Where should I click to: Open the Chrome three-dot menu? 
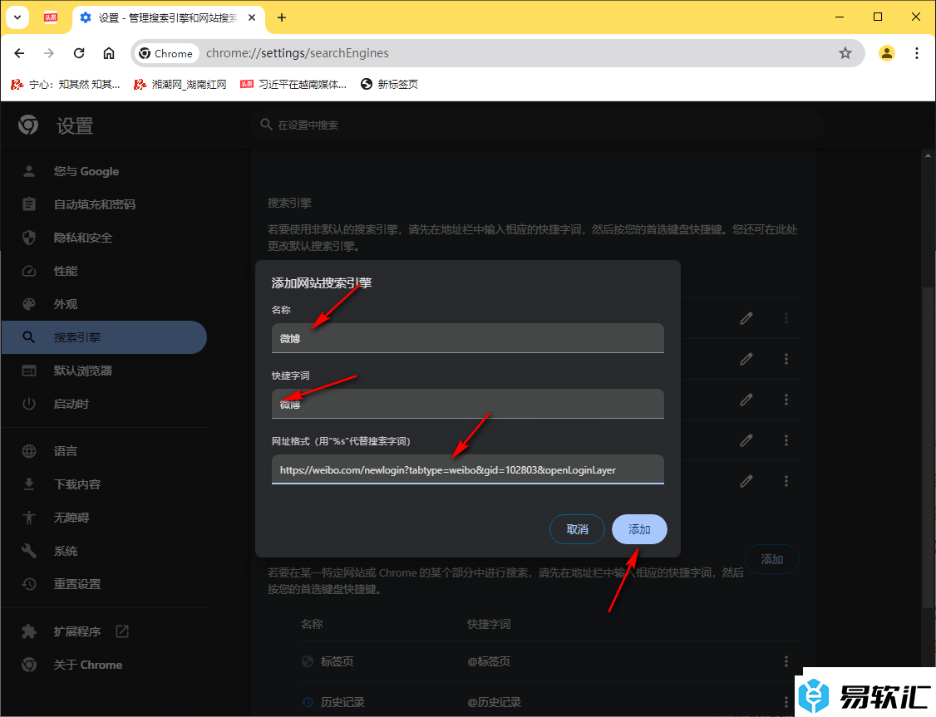[x=917, y=53]
